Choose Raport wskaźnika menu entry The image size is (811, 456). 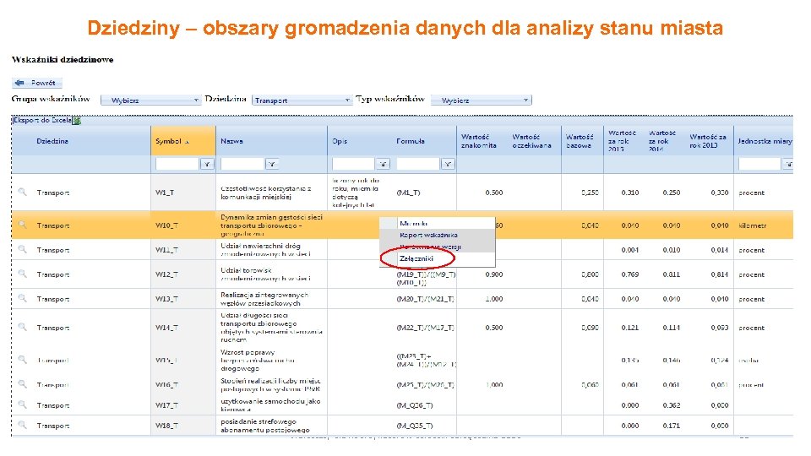coord(438,235)
